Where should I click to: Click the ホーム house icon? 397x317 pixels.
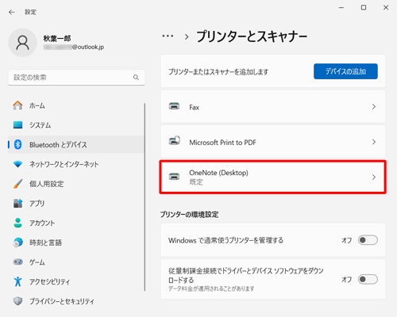tap(17, 105)
